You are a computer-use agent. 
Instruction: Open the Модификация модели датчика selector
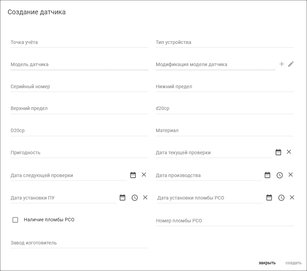215,64
